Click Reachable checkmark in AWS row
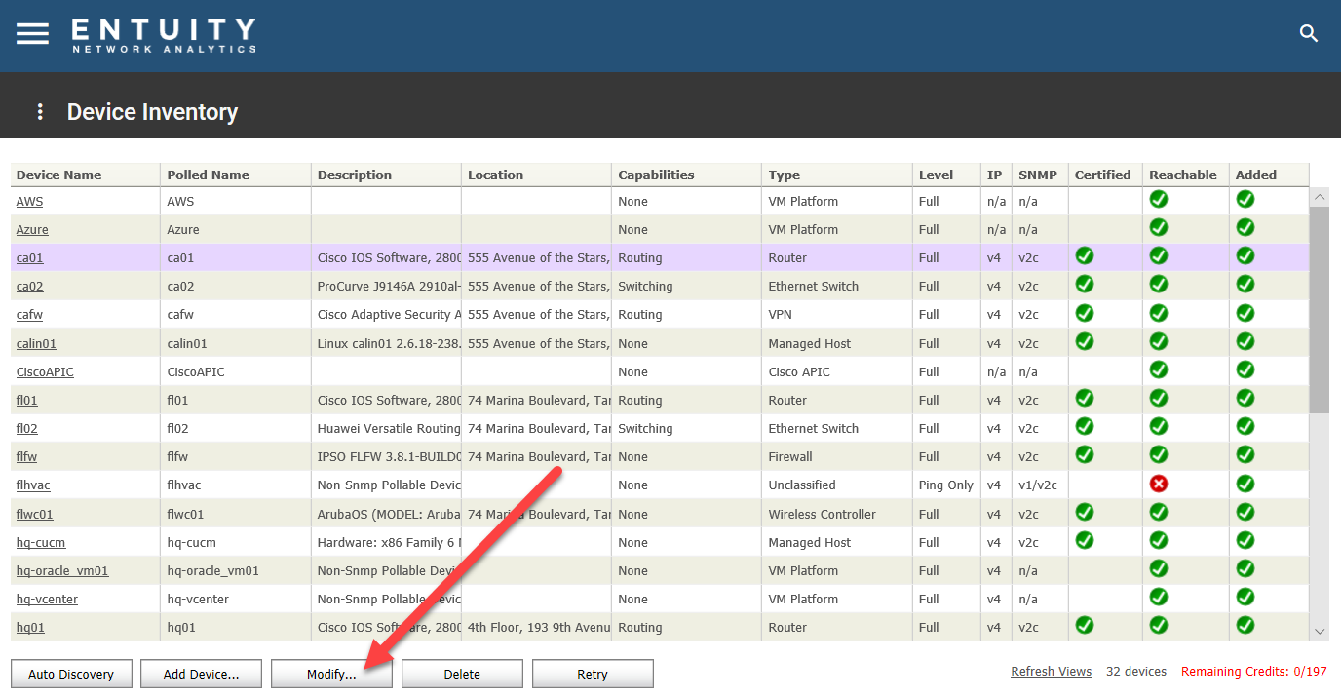Screen dimensions: 1341x699 pos(1159,200)
